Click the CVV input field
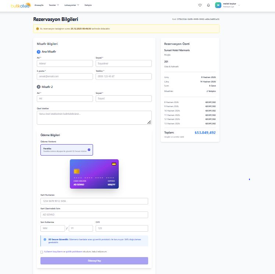The height and width of the screenshot is (274, 275). (x=122, y=228)
